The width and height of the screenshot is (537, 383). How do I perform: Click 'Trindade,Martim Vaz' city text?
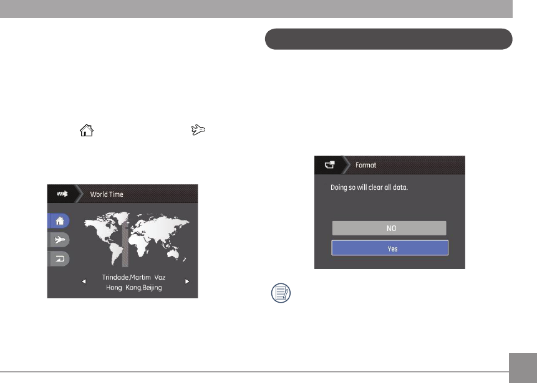coord(133,277)
